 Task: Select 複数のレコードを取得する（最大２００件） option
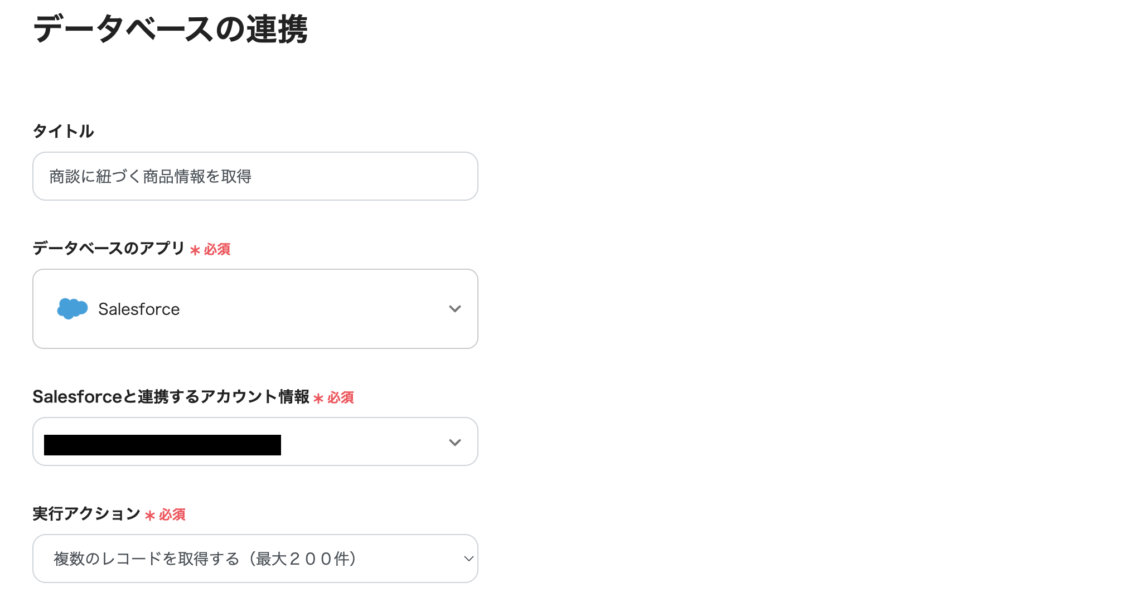tap(205, 558)
